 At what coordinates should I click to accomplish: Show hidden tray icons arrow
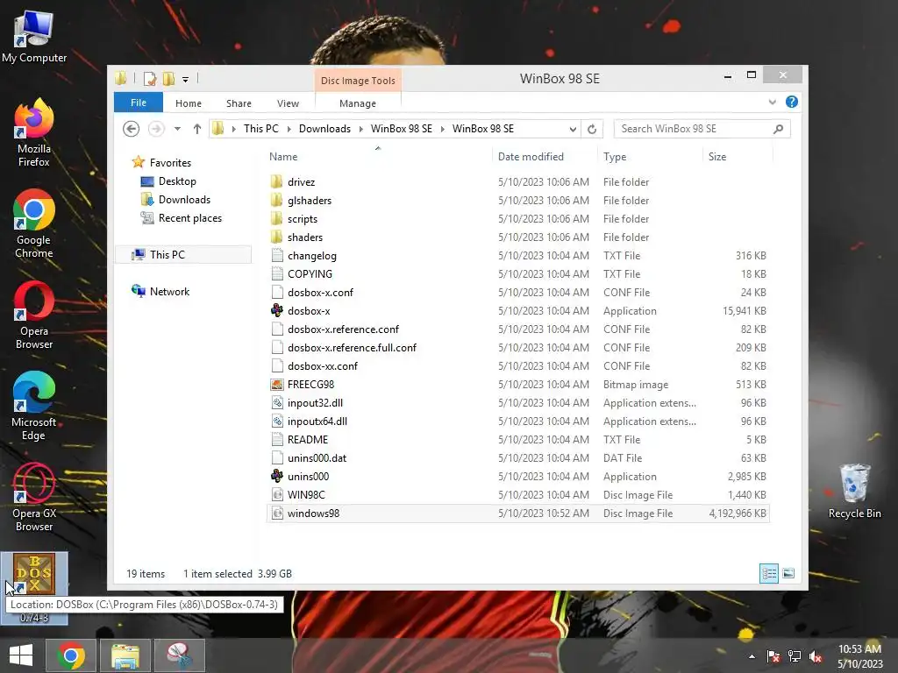[x=752, y=656]
